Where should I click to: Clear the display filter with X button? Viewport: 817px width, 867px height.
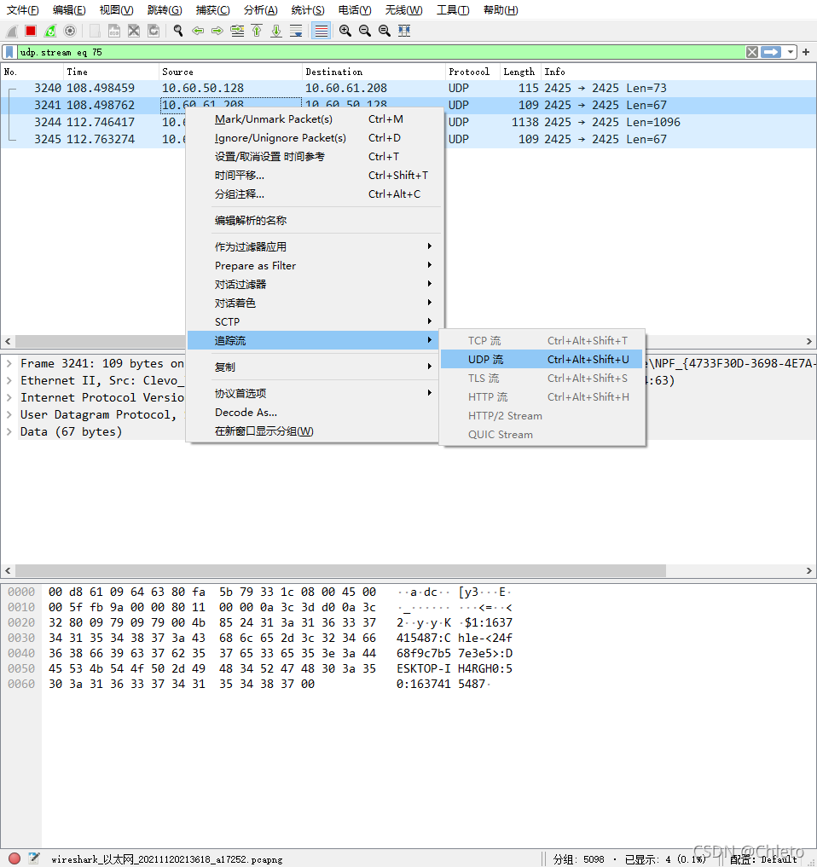pyautogui.click(x=752, y=52)
